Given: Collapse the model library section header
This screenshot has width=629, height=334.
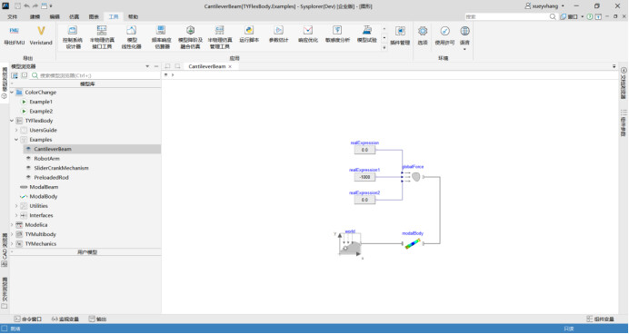Looking at the screenshot, I should click(12, 84).
